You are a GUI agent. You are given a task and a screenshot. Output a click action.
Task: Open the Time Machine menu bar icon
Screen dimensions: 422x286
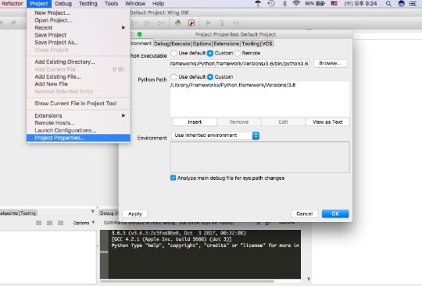click(x=271, y=3)
